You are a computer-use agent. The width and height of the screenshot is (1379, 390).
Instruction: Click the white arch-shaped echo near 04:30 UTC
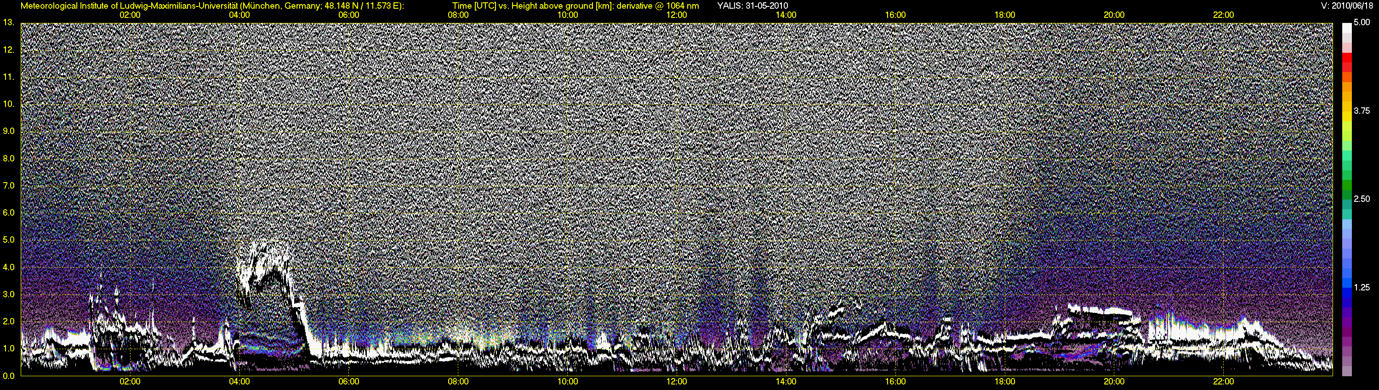pyautogui.click(x=273, y=275)
